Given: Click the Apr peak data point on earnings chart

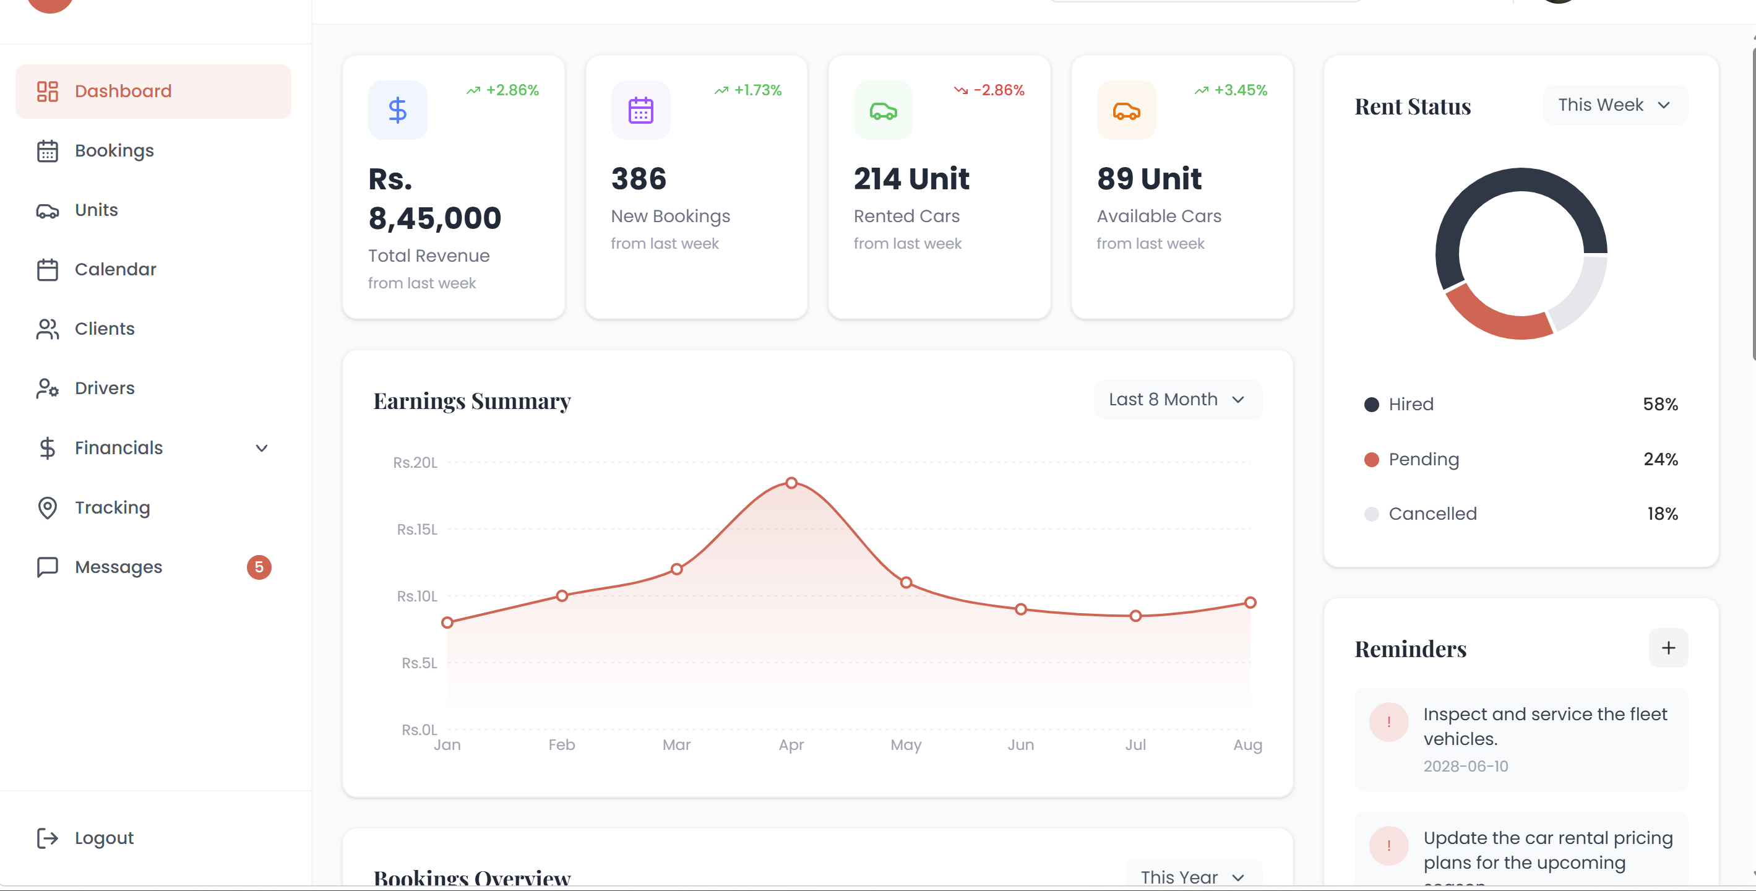Looking at the screenshot, I should (791, 483).
